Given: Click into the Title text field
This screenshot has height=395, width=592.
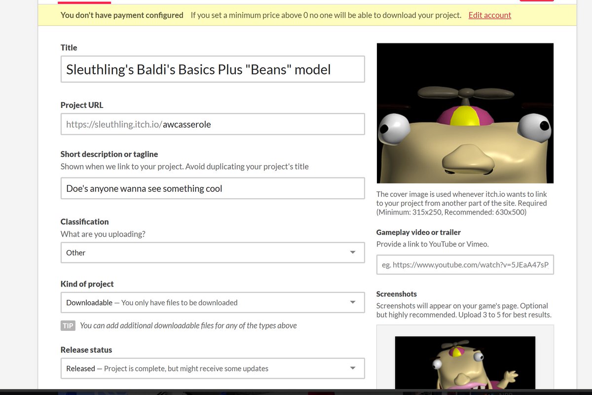Looking at the screenshot, I should [x=213, y=69].
